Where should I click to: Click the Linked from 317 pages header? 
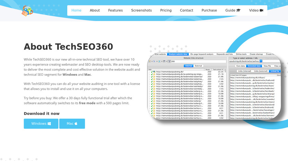click(238, 75)
